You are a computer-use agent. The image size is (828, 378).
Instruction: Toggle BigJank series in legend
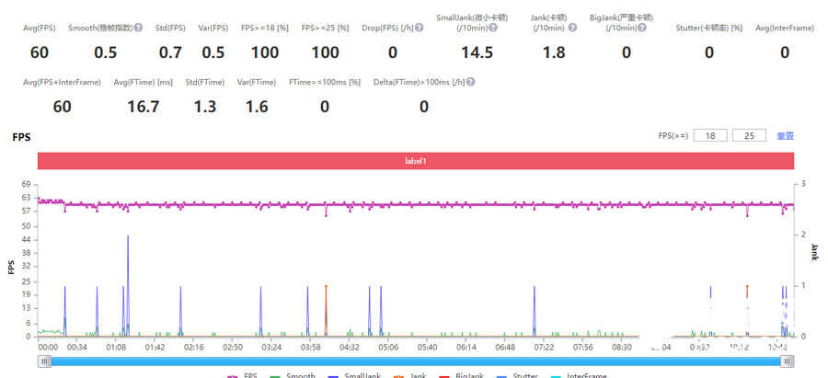(x=463, y=375)
